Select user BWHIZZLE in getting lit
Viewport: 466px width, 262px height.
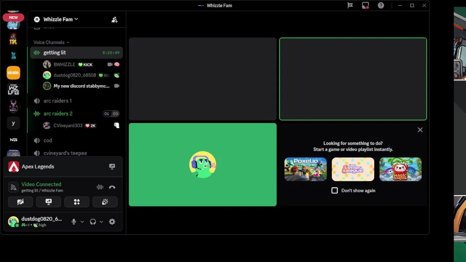click(64, 64)
